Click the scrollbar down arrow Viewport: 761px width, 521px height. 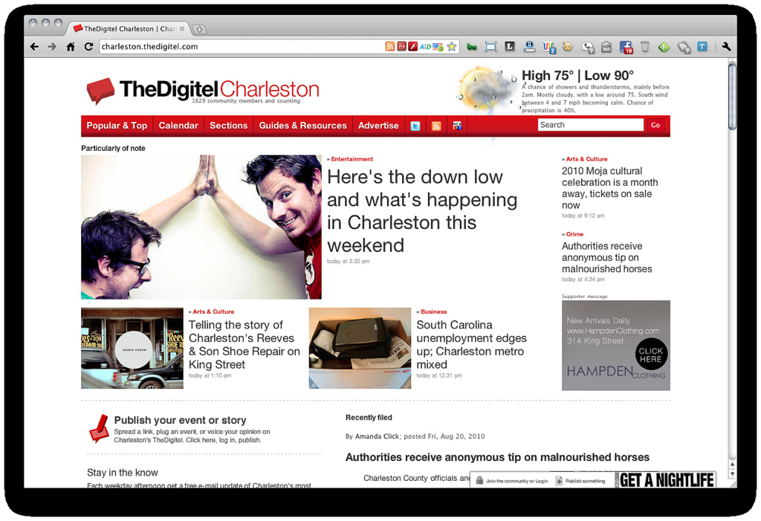(x=732, y=474)
